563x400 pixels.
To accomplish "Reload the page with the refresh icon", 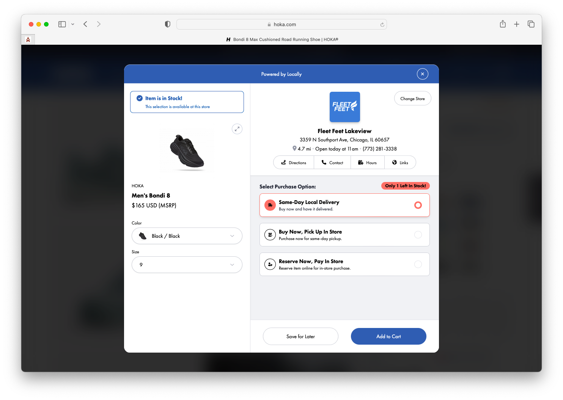I will pos(382,25).
